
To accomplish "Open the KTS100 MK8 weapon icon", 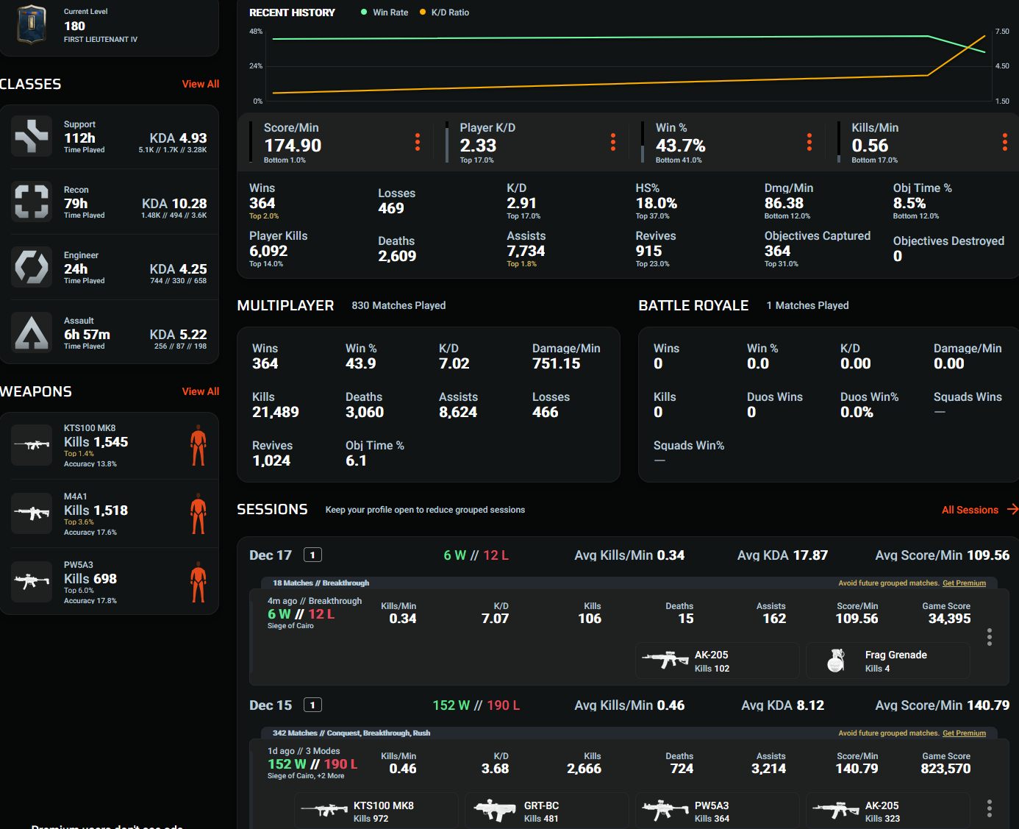I will point(32,445).
